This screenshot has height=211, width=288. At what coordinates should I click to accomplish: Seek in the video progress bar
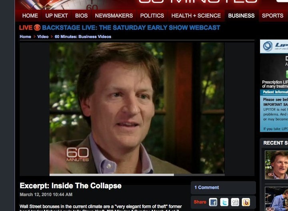pyautogui.click(x=137, y=175)
